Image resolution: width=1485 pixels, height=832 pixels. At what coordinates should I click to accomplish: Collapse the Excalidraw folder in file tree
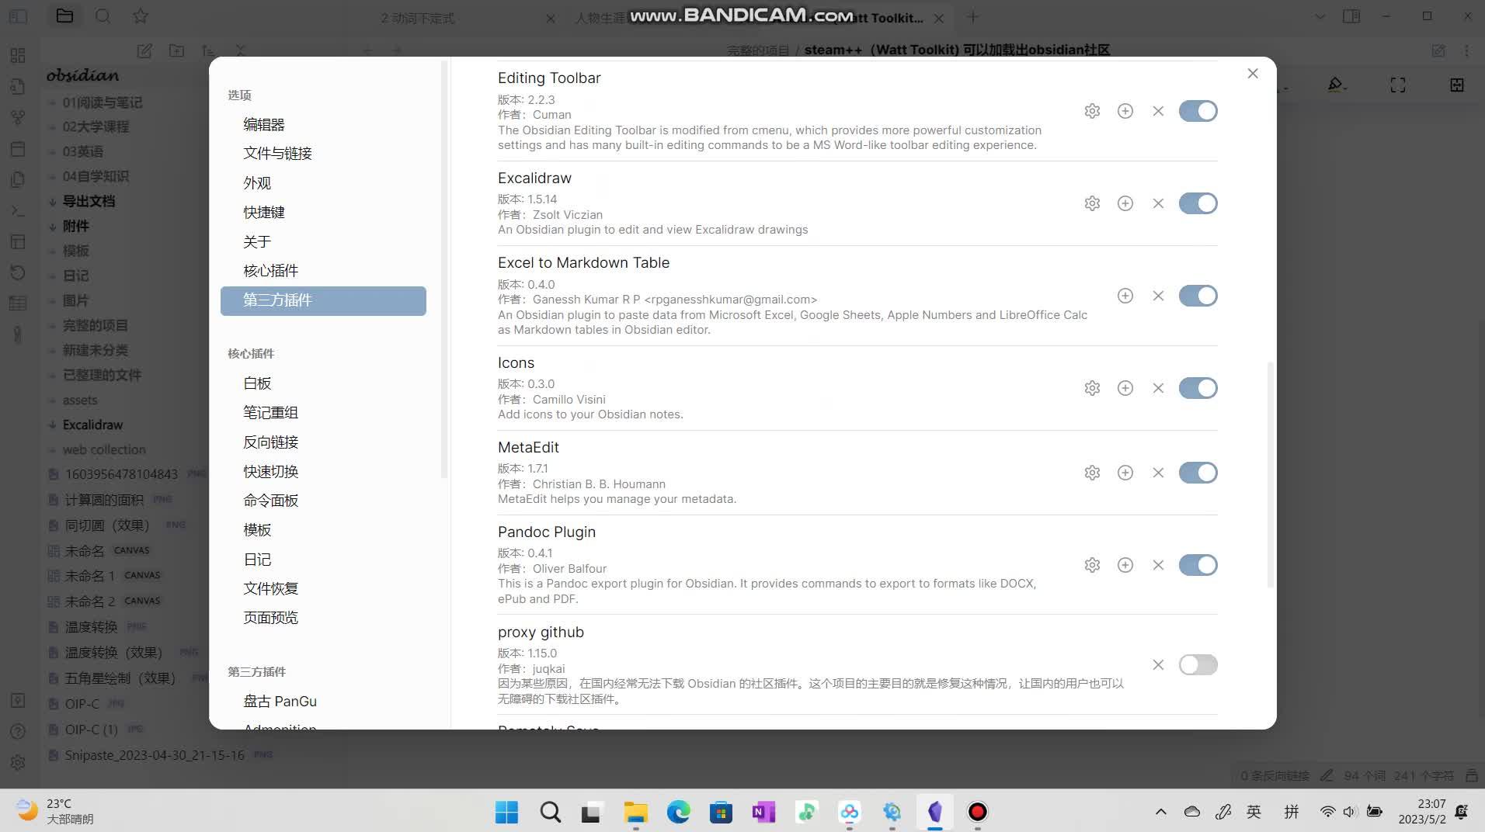[x=92, y=425]
